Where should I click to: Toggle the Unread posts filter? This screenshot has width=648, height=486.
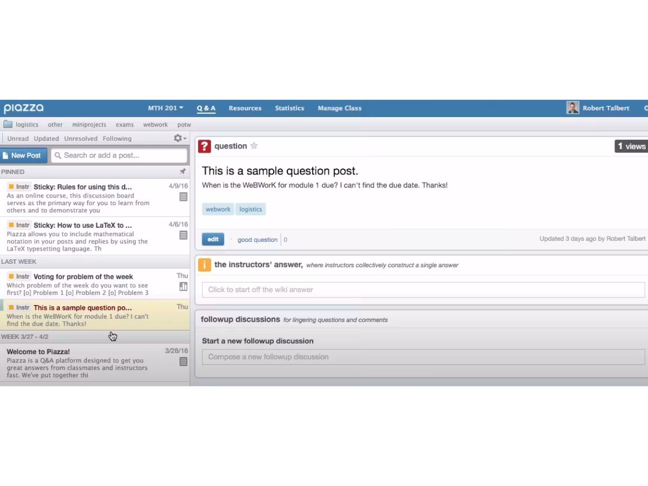pyautogui.click(x=18, y=139)
